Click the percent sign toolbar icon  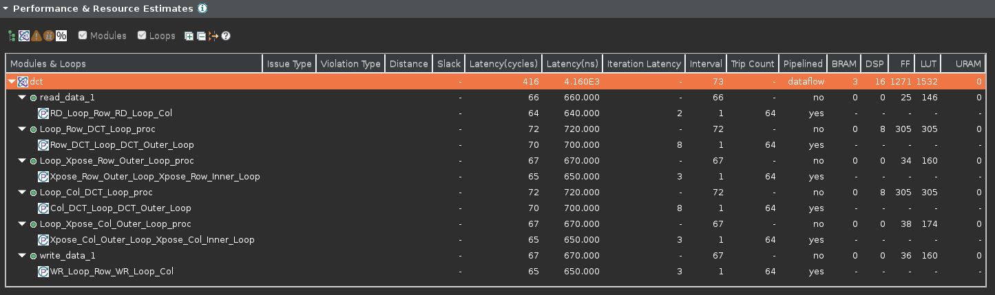[61, 36]
